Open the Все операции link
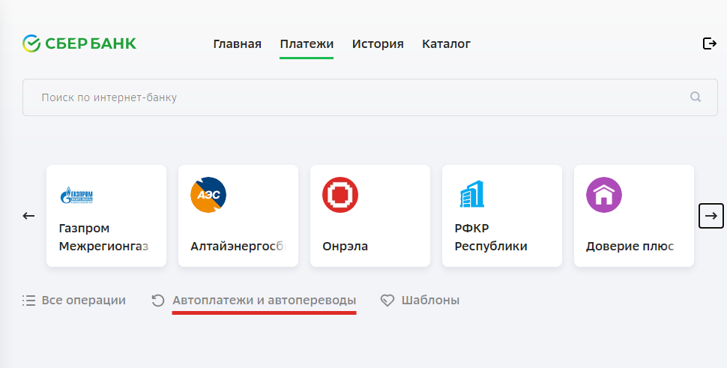The width and height of the screenshot is (727, 368). 83,301
